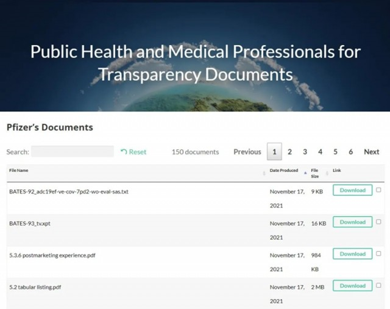Click the Link column header
390x309 pixels.
coord(337,170)
